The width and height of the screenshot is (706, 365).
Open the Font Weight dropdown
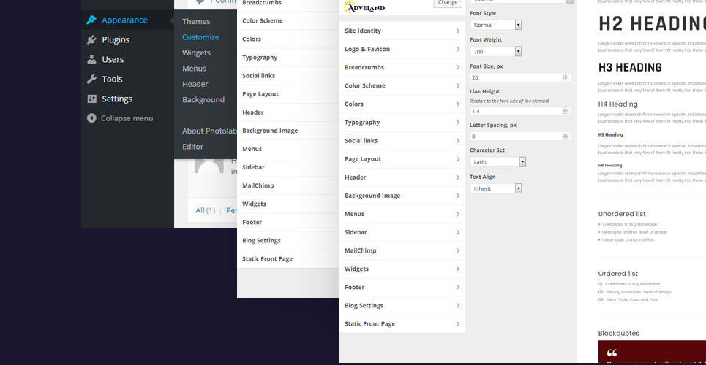(x=495, y=52)
